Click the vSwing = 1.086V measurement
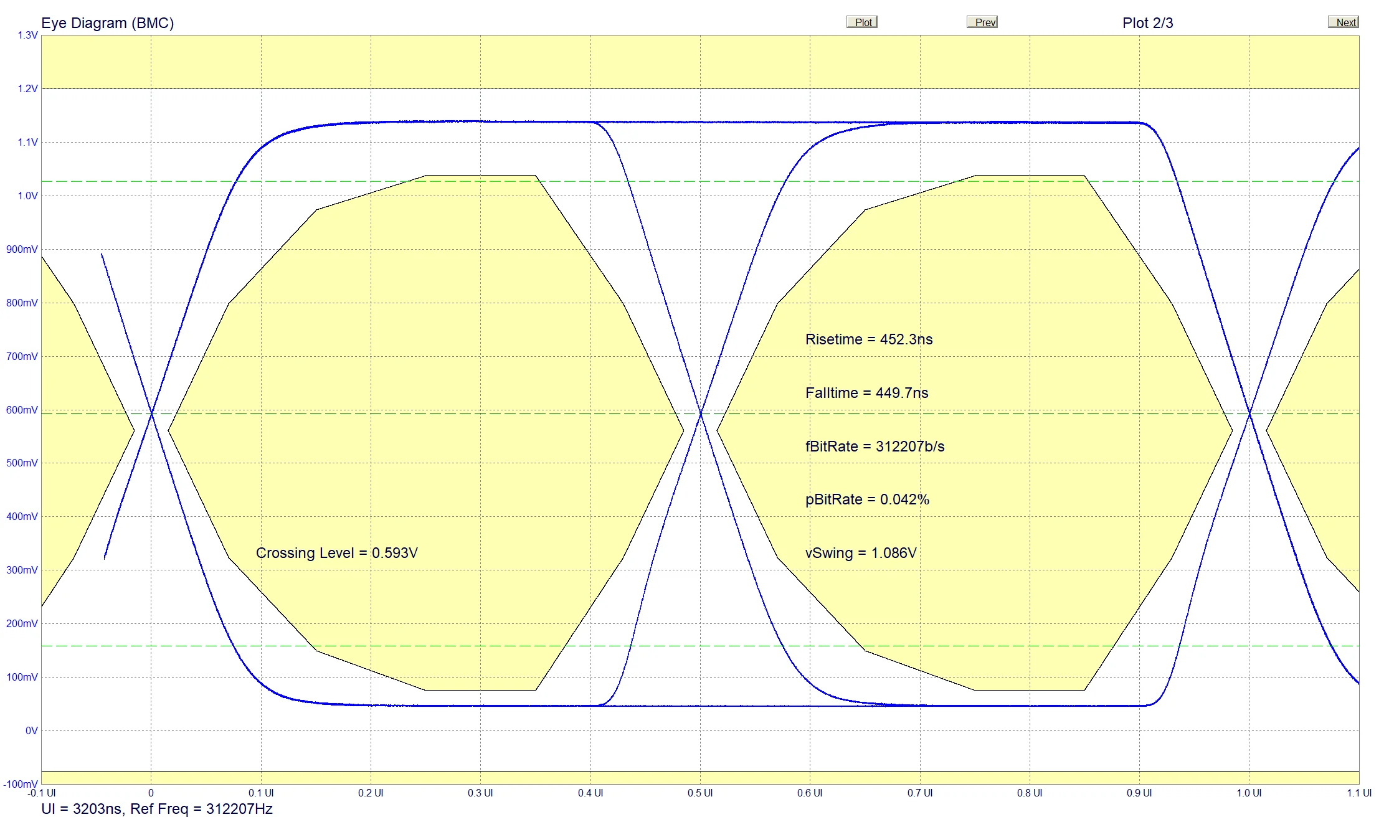This screenshot has width=1389, height=822. coord(860,553)
